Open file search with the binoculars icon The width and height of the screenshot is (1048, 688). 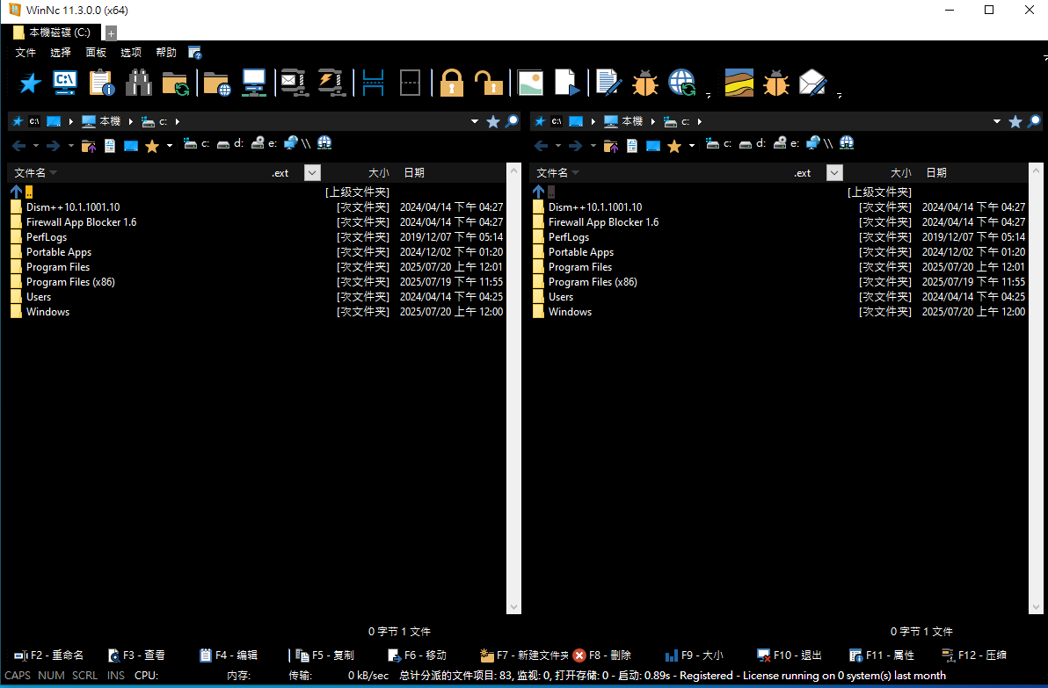pyautogui.click(x=138, y=83)
